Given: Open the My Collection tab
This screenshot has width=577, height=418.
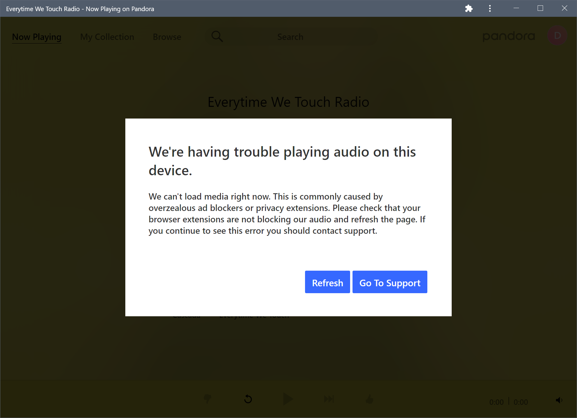Looking at the screenshot, I should click(x=107, y=37).
